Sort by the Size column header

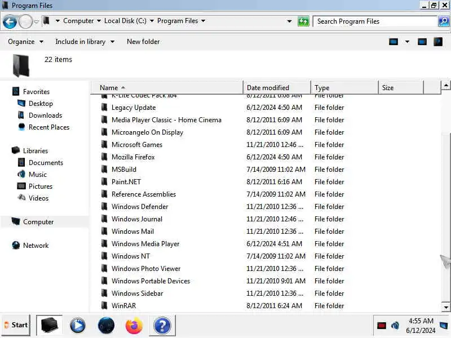pos(401,88)
